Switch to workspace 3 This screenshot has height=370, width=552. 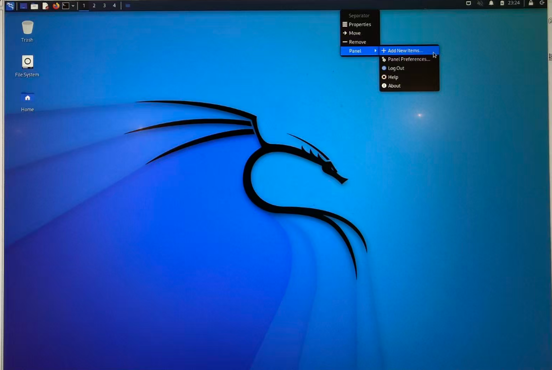(x=104, y=6)
